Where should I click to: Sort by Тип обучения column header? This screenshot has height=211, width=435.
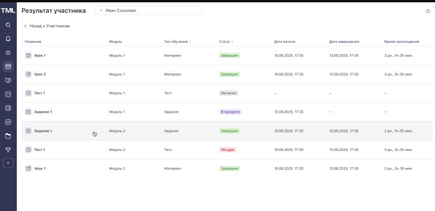point(178,42)
